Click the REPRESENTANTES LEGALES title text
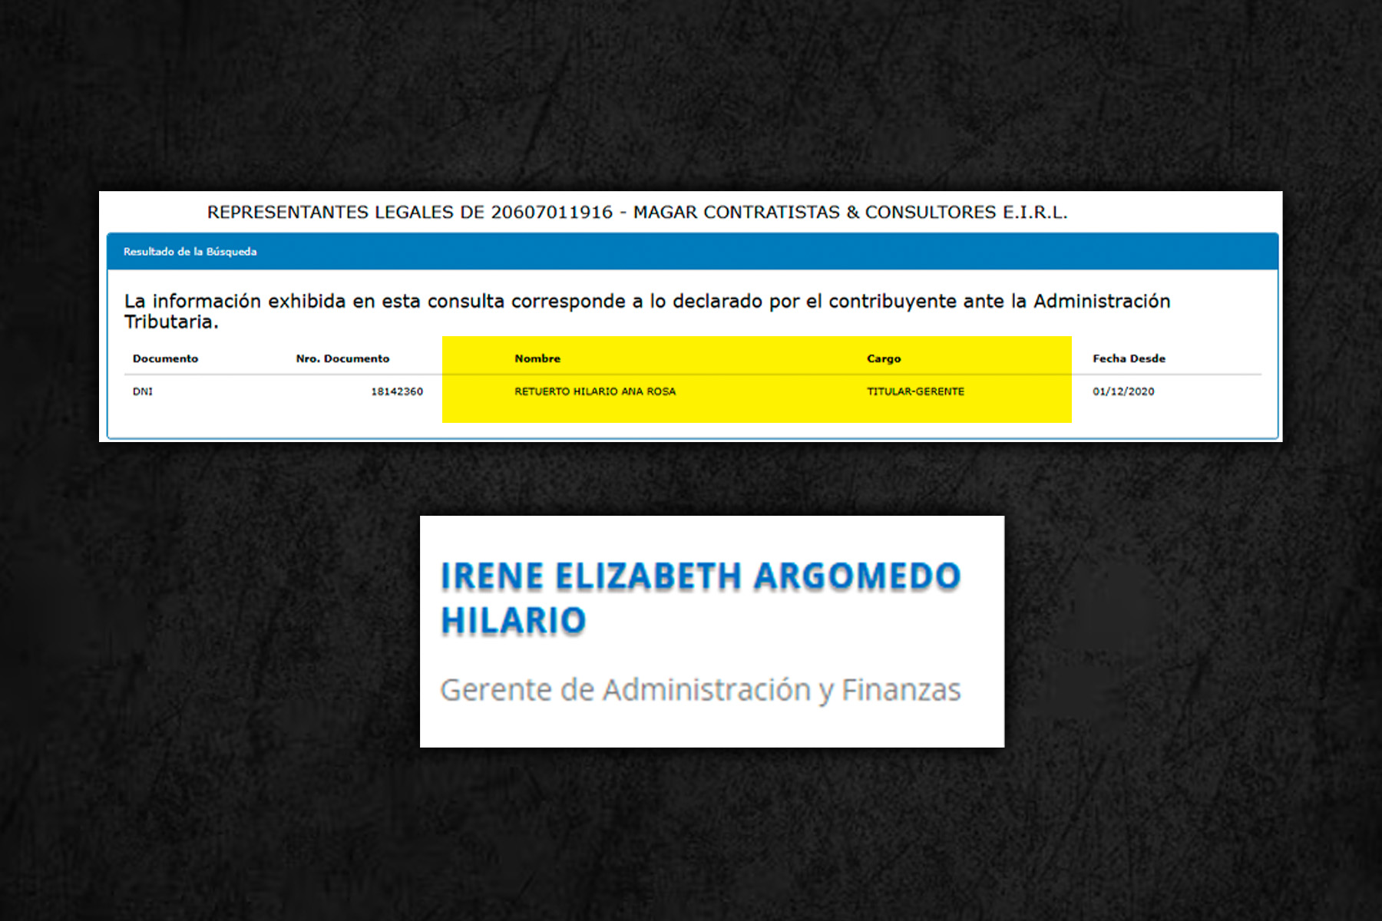Screen dimensions: 1382x921 tap(332, 213)
